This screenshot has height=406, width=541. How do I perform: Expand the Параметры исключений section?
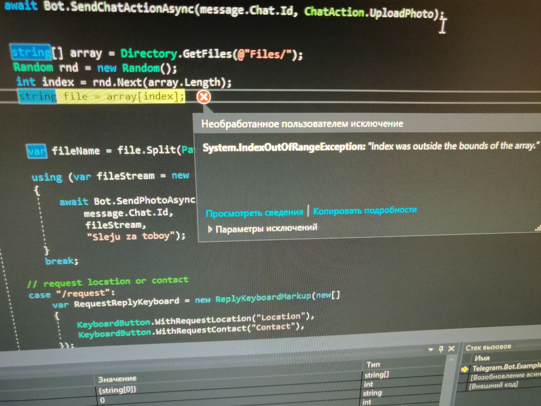[x=262, y=229]
